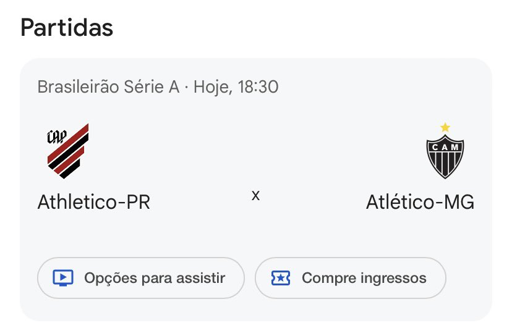Click the gold star above the Atlético-MG crest
The height and width of the screenshot is (328, 512).
[445, 127]
